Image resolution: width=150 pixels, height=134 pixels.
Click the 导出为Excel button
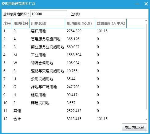point(134,127)
